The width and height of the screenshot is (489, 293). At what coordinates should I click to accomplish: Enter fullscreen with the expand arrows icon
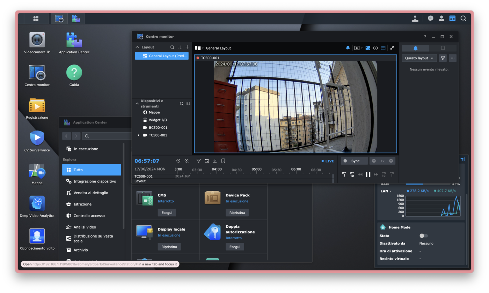point(392,48)
